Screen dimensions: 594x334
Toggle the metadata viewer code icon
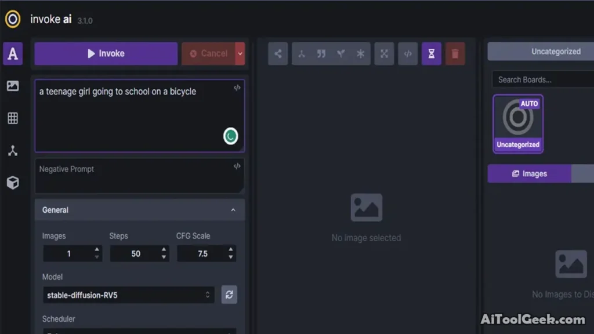coord(408,54)
